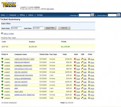
Task: Open the Admin menu
Action: coord(31,15)
